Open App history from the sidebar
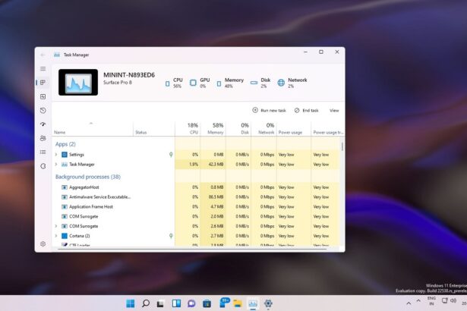 (43, 111)
